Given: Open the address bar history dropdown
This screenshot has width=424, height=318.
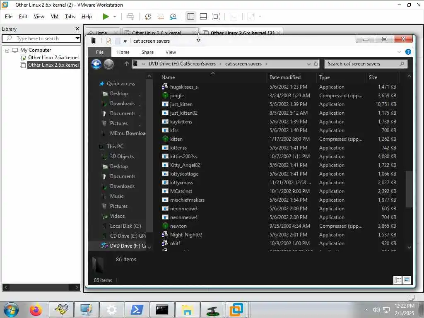Looking at the screenshot, I should coord(308,64).
